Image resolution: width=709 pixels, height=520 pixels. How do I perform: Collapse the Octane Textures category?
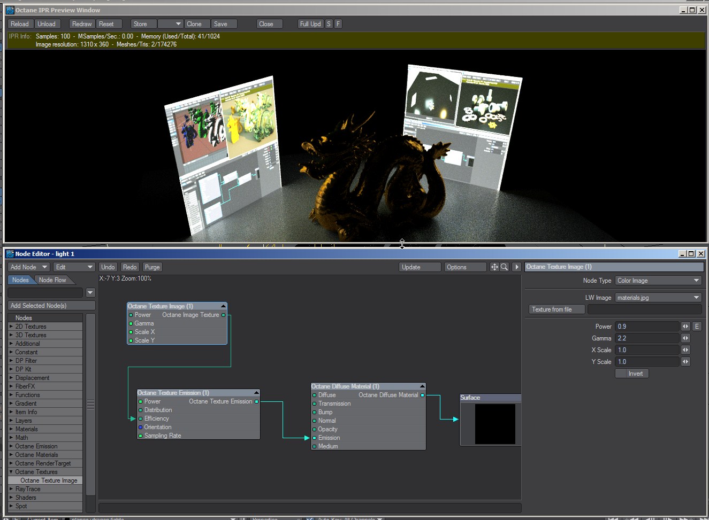[x=11, y=472]
